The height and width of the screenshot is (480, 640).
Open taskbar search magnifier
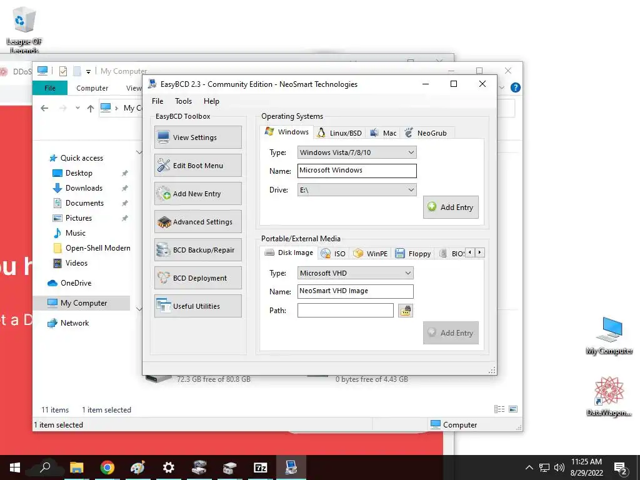[45, 467]
